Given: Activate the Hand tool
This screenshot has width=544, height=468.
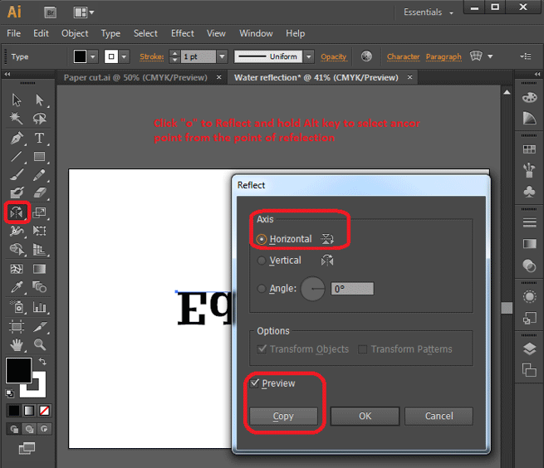Looking at the screenshot, I should point(17,344).
